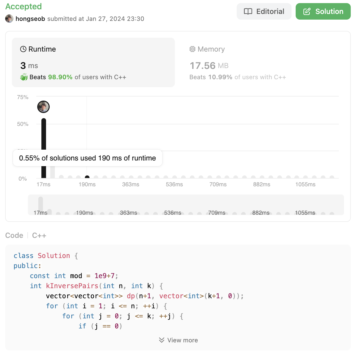Click the black dot at 190ms
The image size is (358, 355).
coord(87,177)
